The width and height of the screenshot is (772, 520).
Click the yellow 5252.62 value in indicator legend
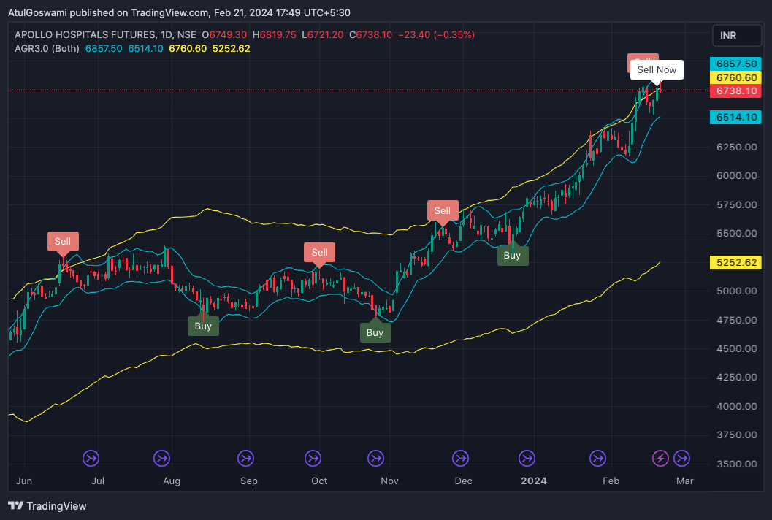pos(232,49)
